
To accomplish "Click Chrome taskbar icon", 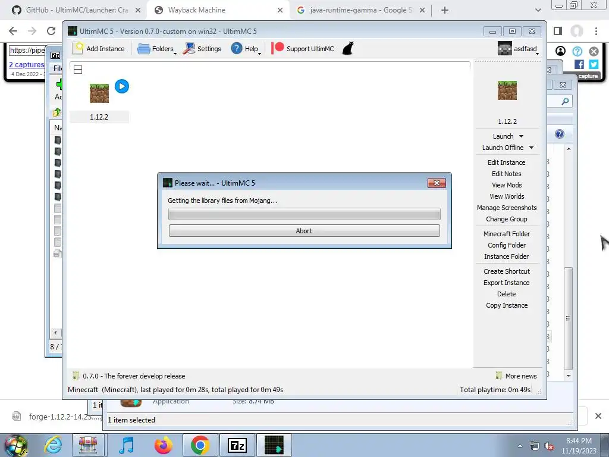I will [200, 445].
